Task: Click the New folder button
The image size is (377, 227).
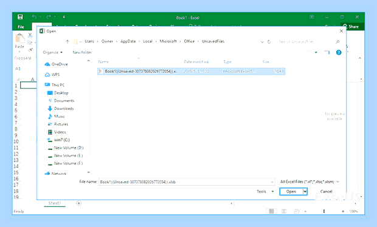Action: (x=82, y=52)
